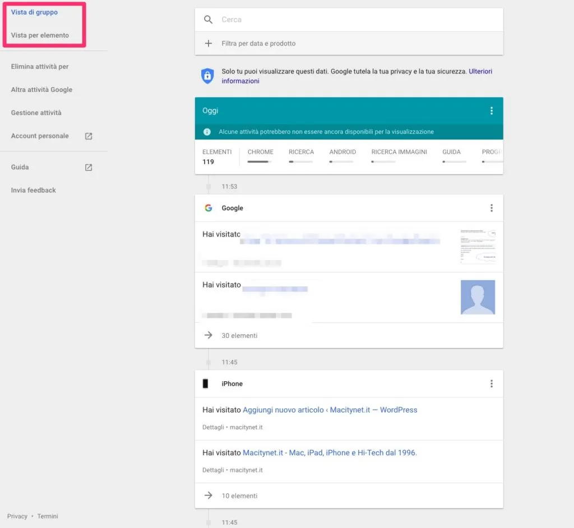The height and width of the screenshot is (528, 574).
Task: Click the 11:53 timestamp
Action: pyautogui.click(x=229, y=187)
